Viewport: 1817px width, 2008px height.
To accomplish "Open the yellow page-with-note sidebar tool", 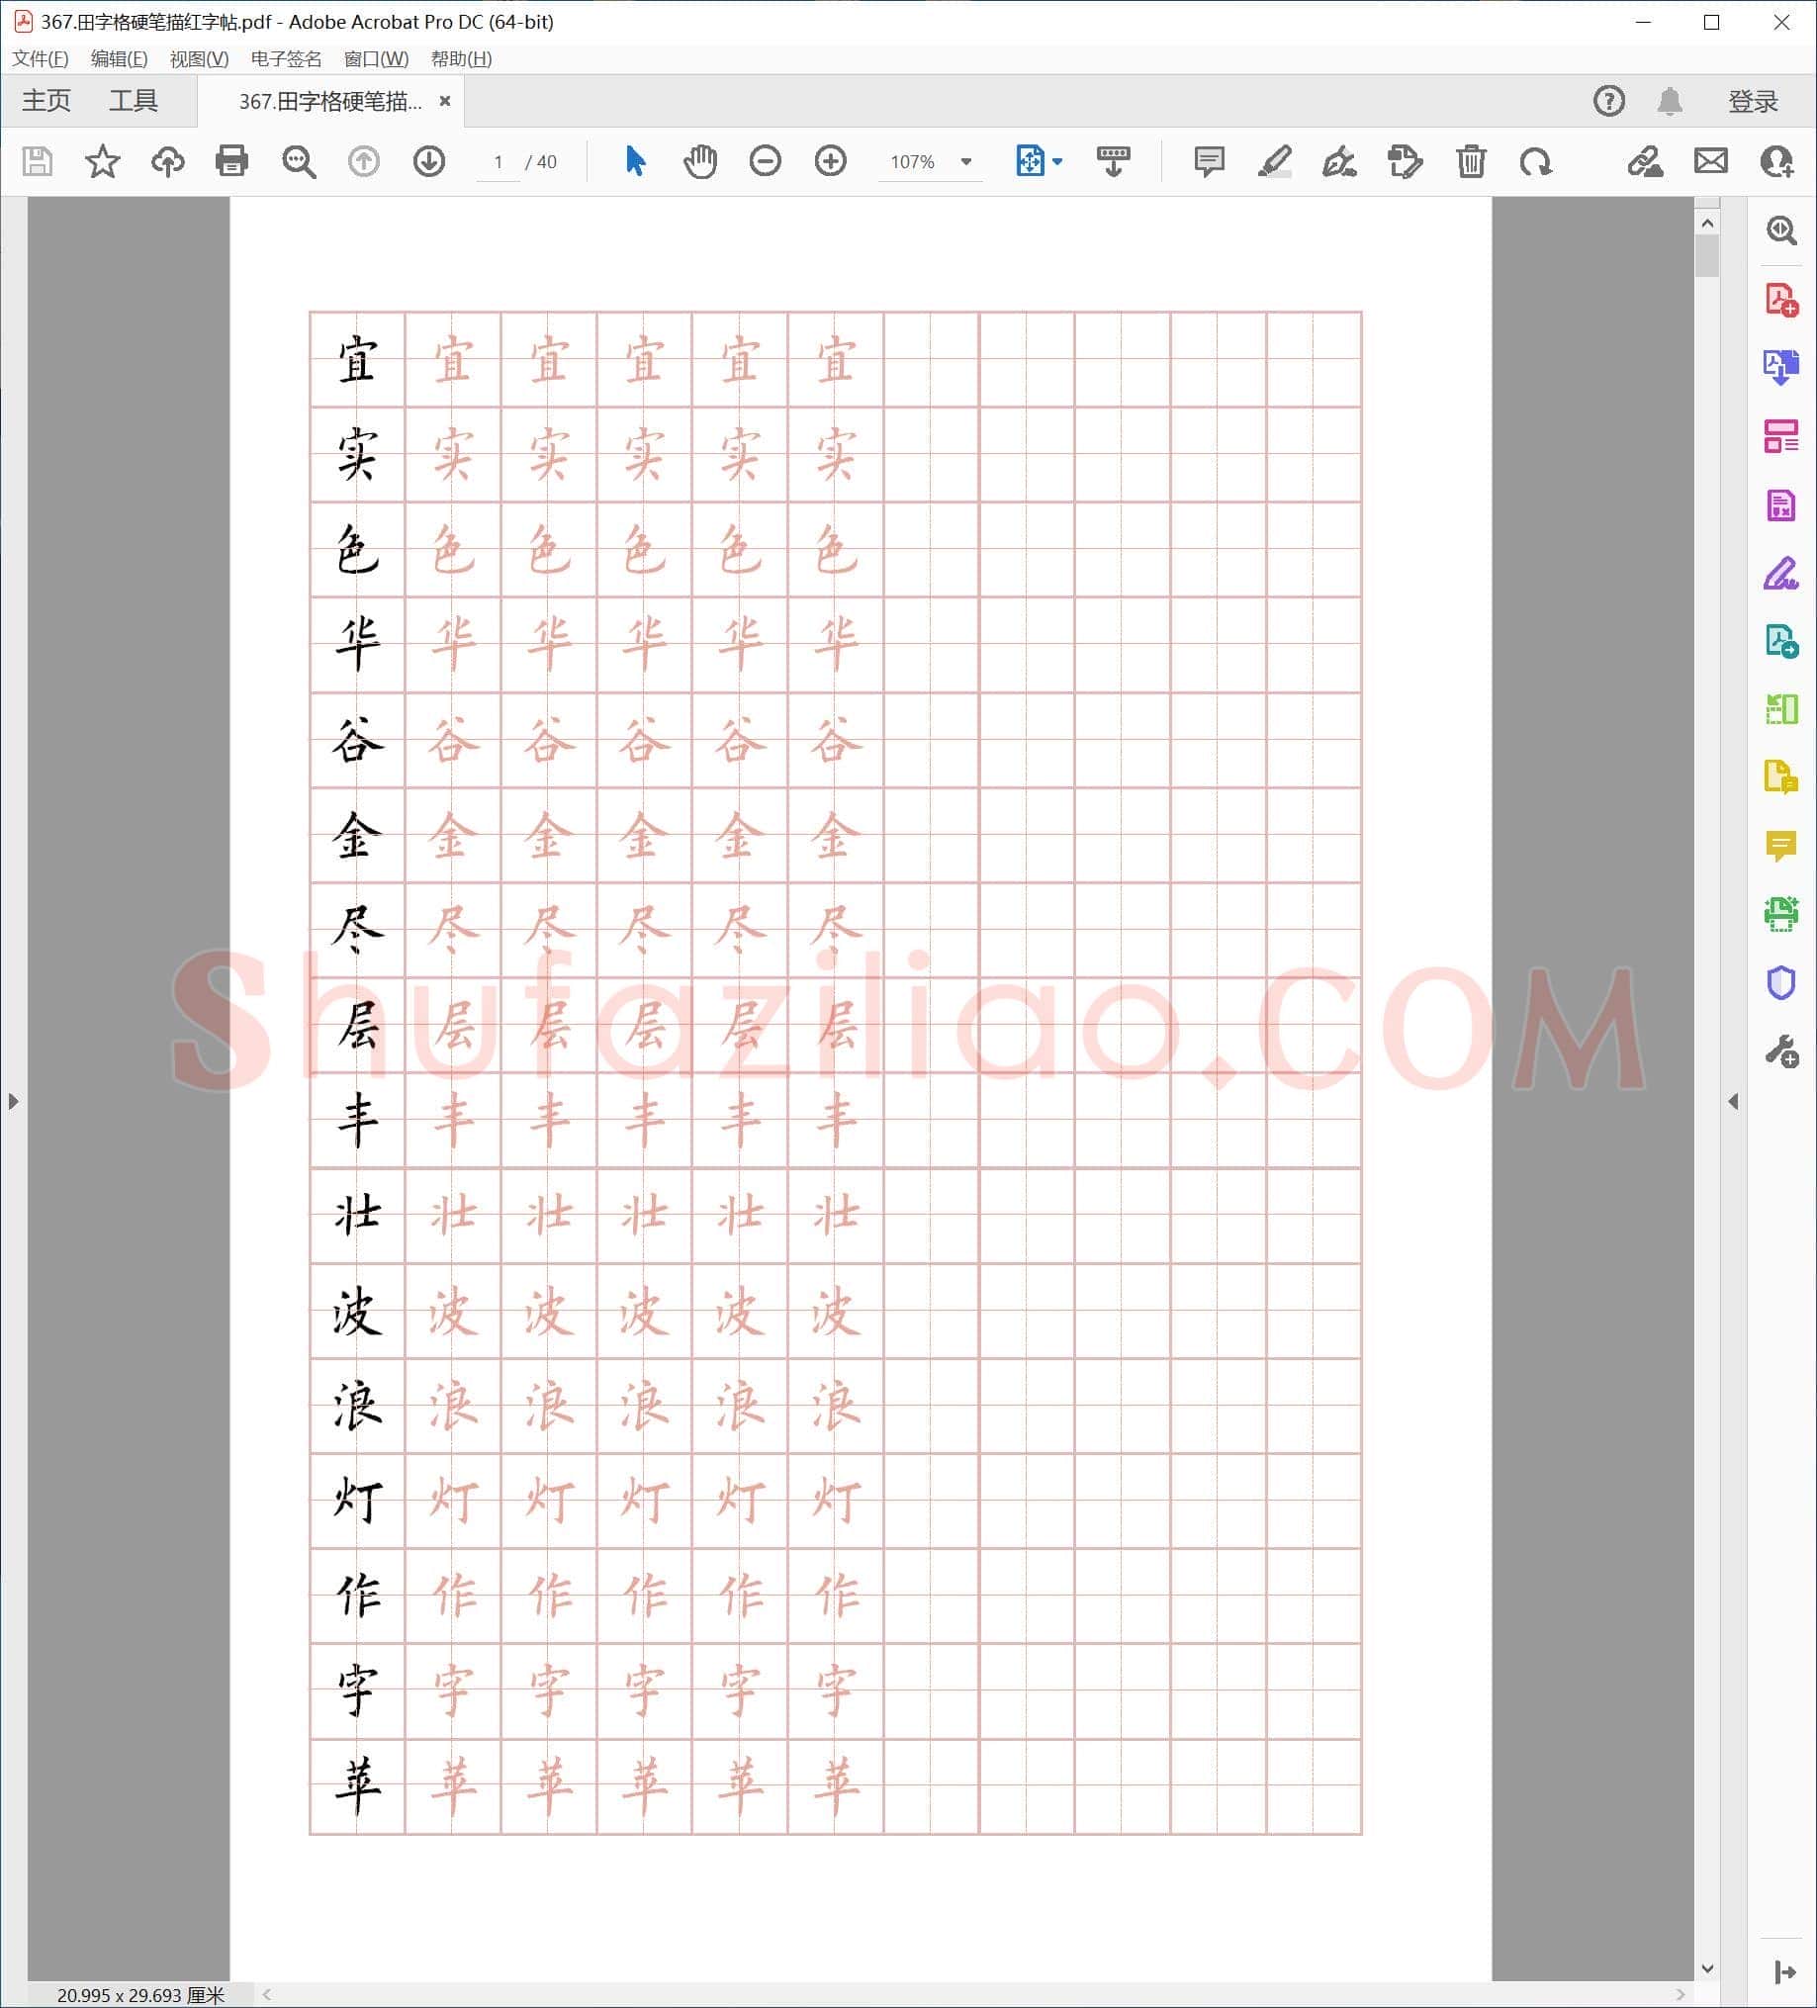I will pos(1781,776).
